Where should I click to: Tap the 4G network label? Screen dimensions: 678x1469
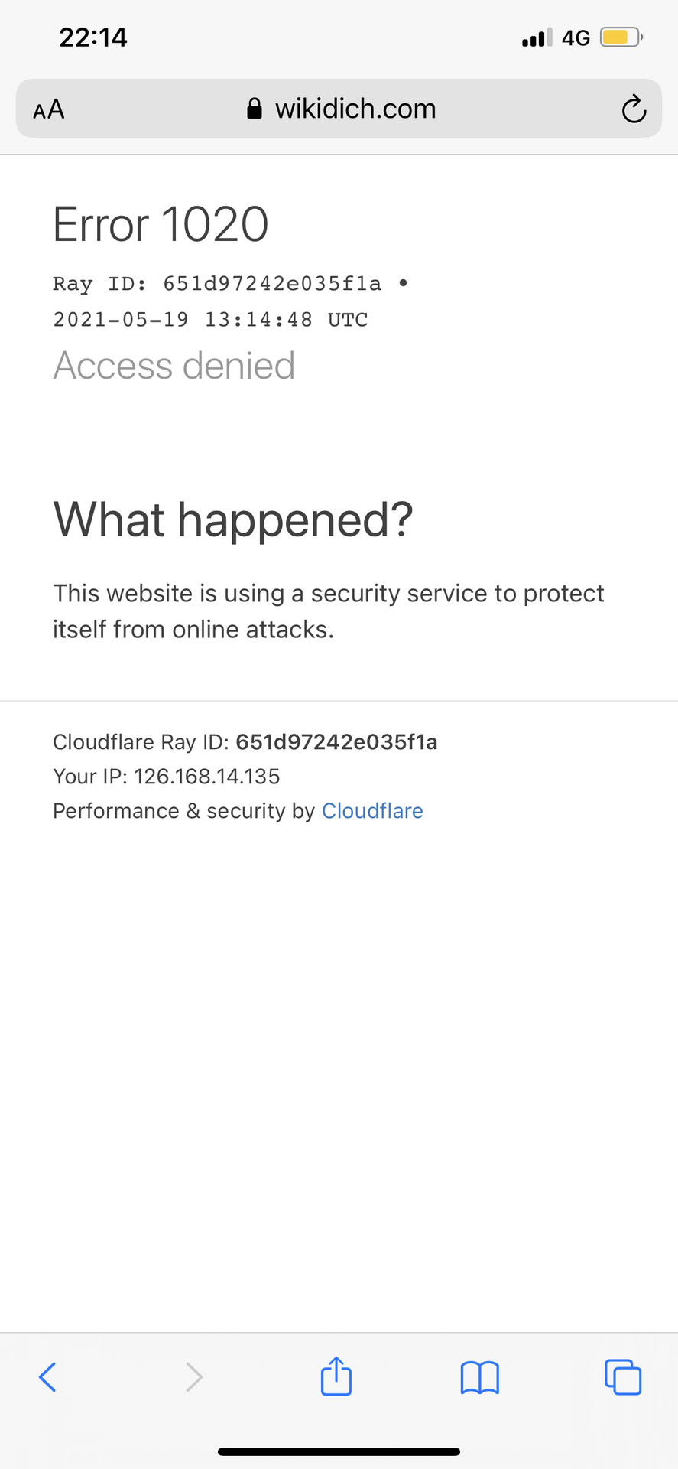[x=576, y=37]
